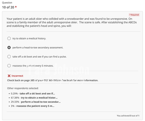
Task: Click the 'Incorrect' result heading
Action: pyautogui.click(x=17, y=76)
